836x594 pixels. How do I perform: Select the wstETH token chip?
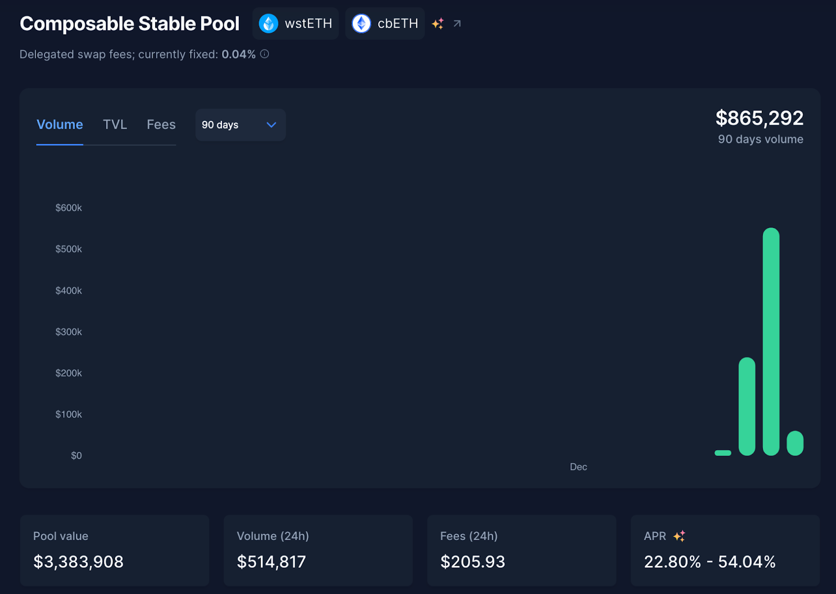[295, 24]
